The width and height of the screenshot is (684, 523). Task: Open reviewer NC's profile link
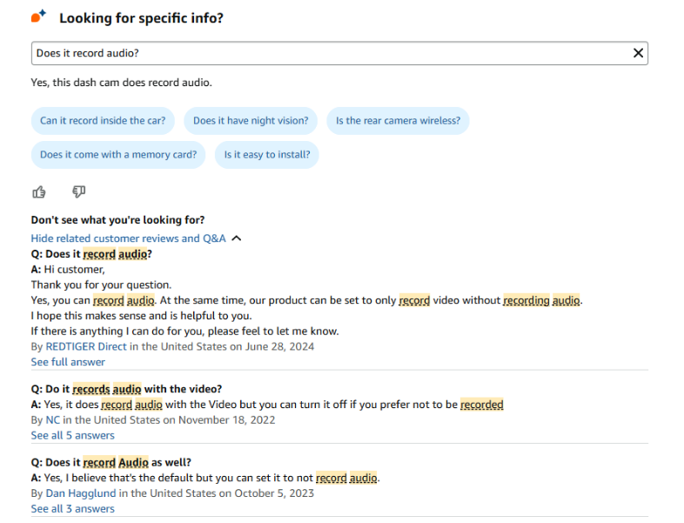(53, 419)
